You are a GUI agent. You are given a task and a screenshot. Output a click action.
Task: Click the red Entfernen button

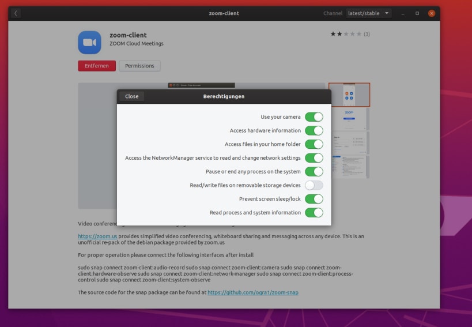97,66
